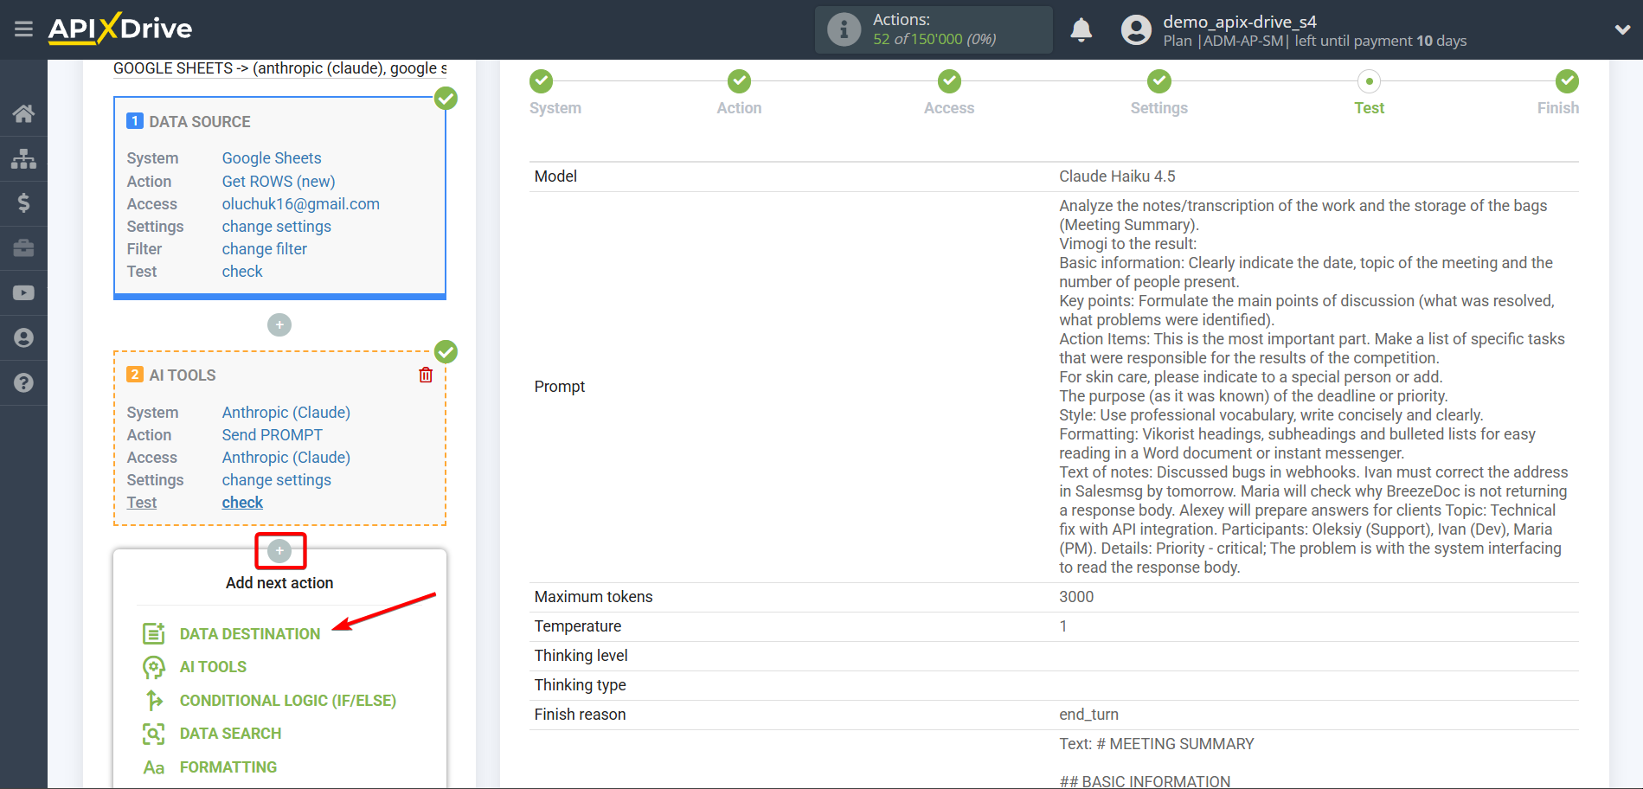Click the Actions counter 52 of 150'000

pos(934,39)
